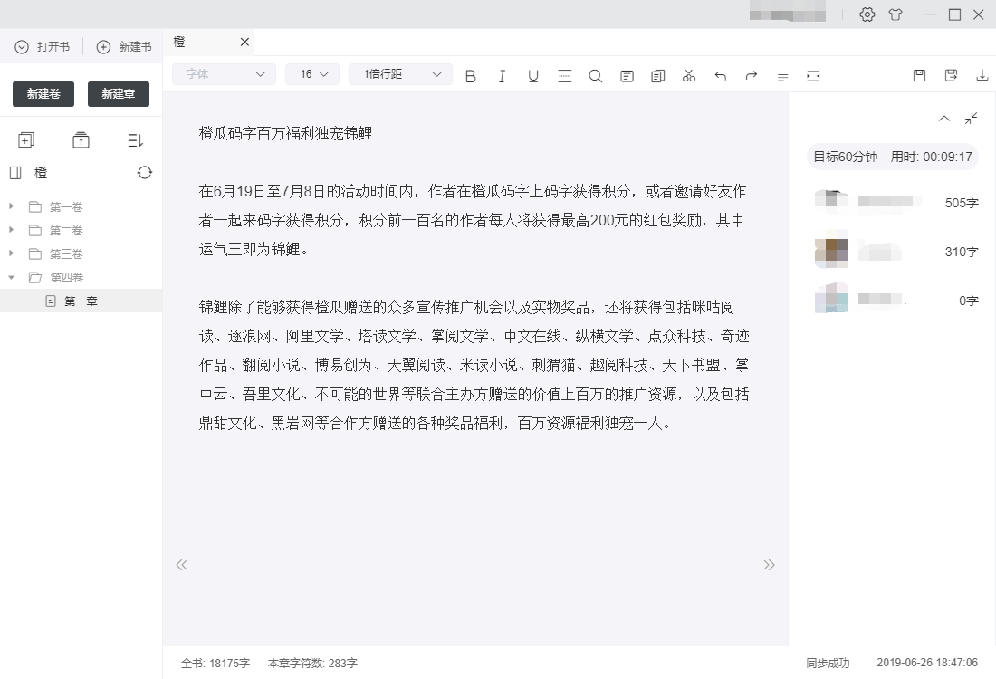The height and width of the screenshot is (679, 996).
Task: Open the line spacing dropdown showing 1倍行距
Action: click(400, 74)
